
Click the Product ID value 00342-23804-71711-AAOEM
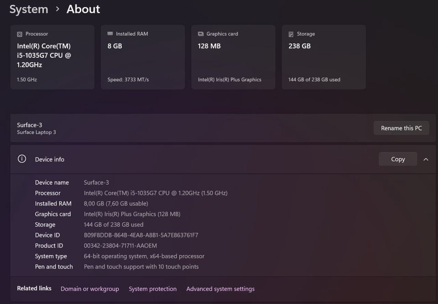point(120,246)
